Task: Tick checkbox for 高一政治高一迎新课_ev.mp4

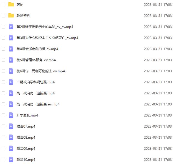Action: point(4,104)
